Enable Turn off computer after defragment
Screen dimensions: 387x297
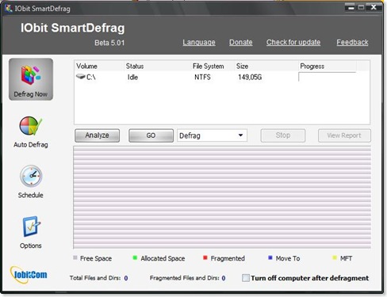246,278
